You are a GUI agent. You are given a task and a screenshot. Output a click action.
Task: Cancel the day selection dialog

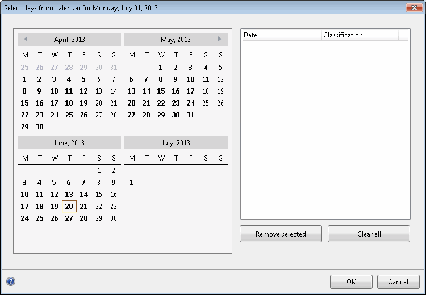point(398,281)
